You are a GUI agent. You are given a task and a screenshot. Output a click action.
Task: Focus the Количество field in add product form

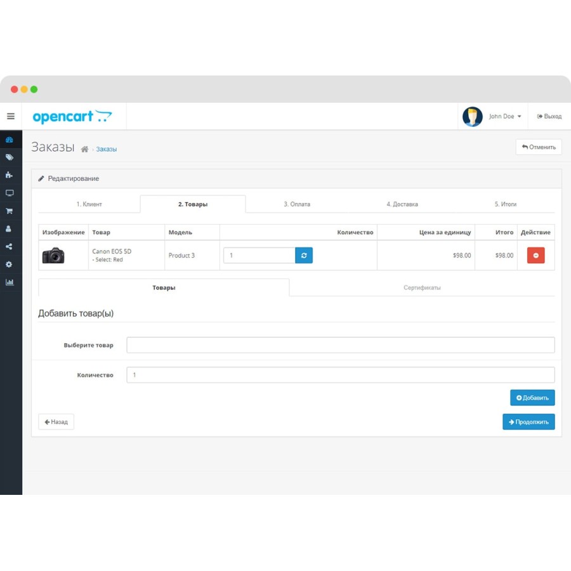(x=341, y=375)
